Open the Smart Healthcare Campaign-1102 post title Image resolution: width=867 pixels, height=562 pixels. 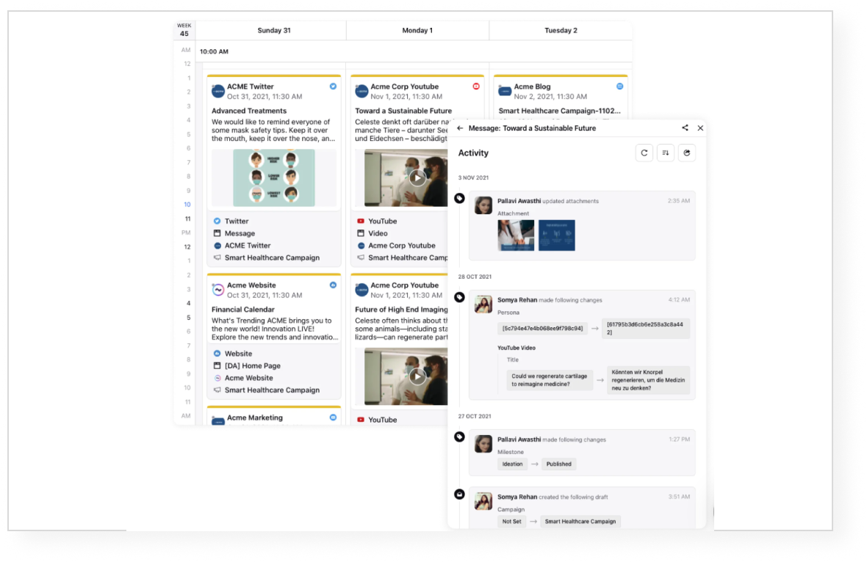pos(560,111)
